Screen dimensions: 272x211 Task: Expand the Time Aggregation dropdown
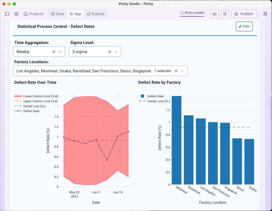[x=60, y=52]
